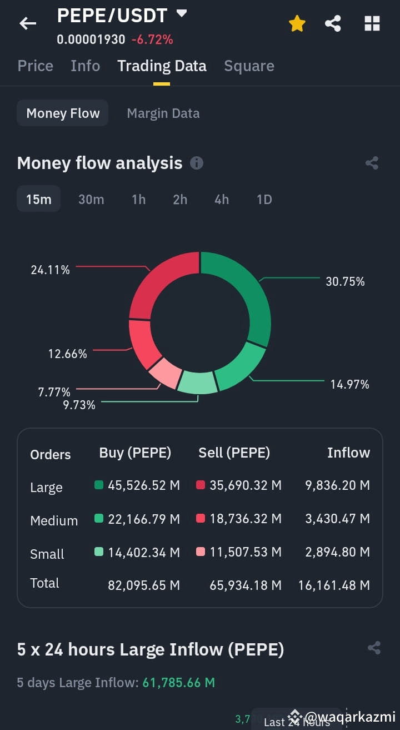Open the Square tab
The height and width of the screenshot is (730, 400).
tap(249, 66)
